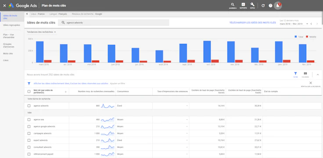Open the Rapports icon
Viewport: 323px width, 158px height.
pyautogui.click(x=243, y=6)
